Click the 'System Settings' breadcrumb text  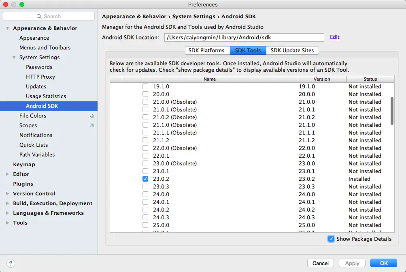coord(193,17)
